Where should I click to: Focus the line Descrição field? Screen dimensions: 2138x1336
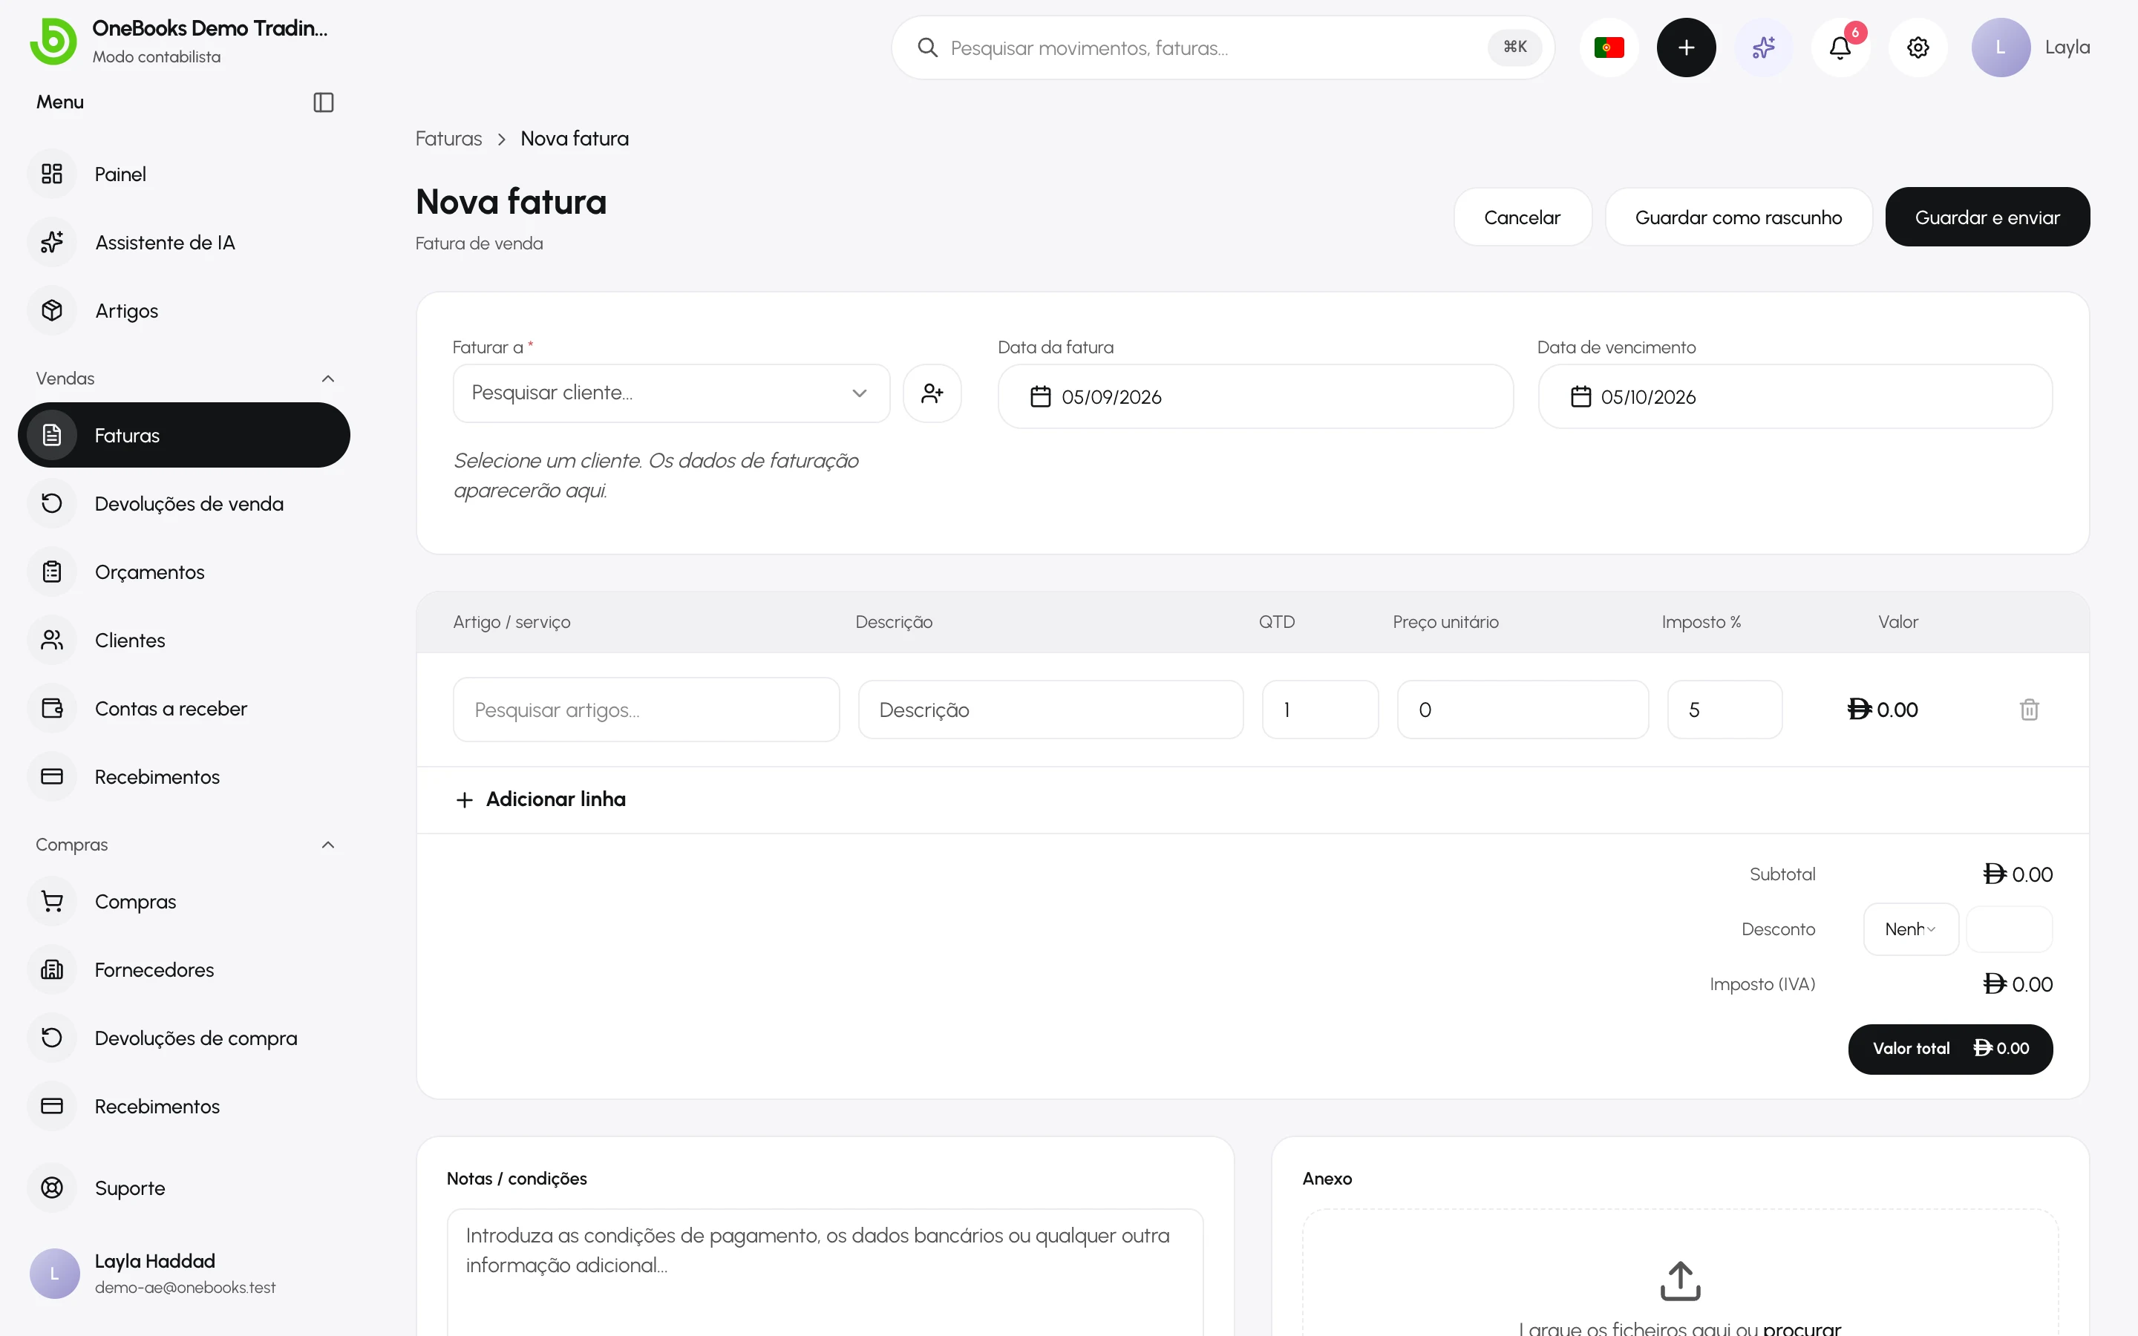(x=1050, y=710)
